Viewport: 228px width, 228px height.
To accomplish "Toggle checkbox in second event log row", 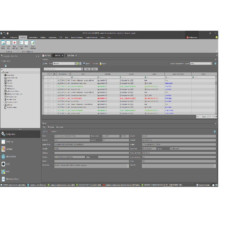I will 48,83.
